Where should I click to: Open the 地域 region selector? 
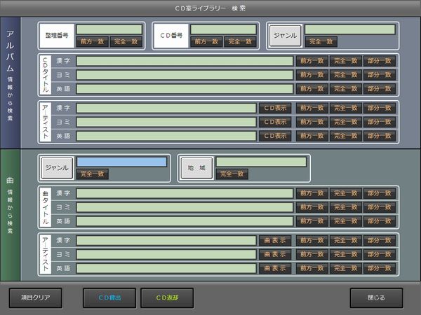coord(195,168)
